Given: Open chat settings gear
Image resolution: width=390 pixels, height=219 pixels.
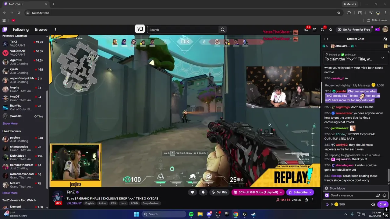Looking at the screenshot, I should 373,204.
